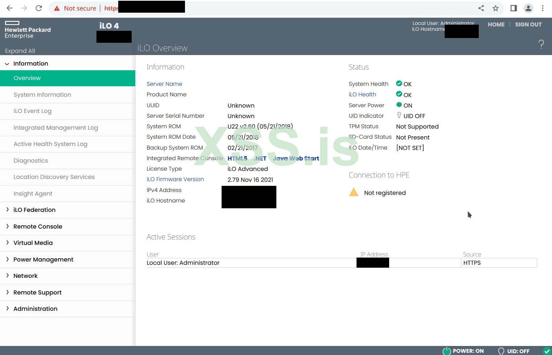Viewport: 552px width, 355px height.
Task: Bookmark this page with the star icon
Action: coord(496,8)
